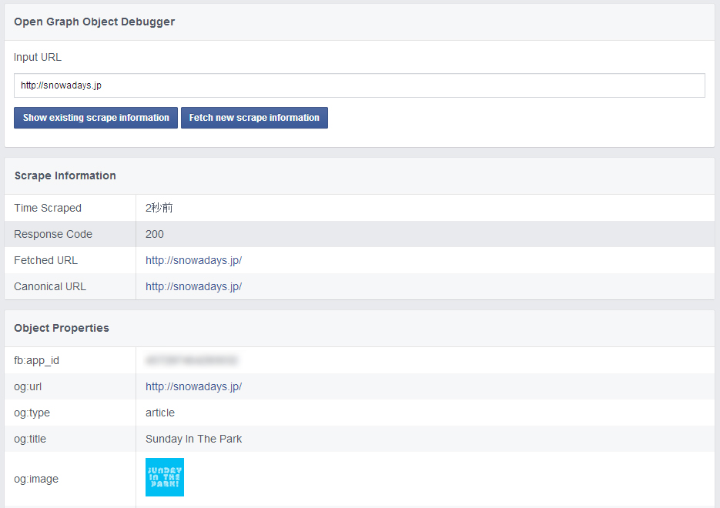Select the Time Scraped value text

point(159,208)
